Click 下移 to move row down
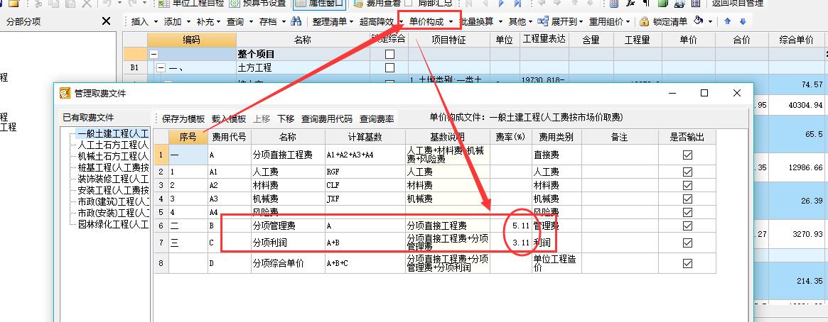The width and height of the screenshot is (828, 322). coord(286,119)
